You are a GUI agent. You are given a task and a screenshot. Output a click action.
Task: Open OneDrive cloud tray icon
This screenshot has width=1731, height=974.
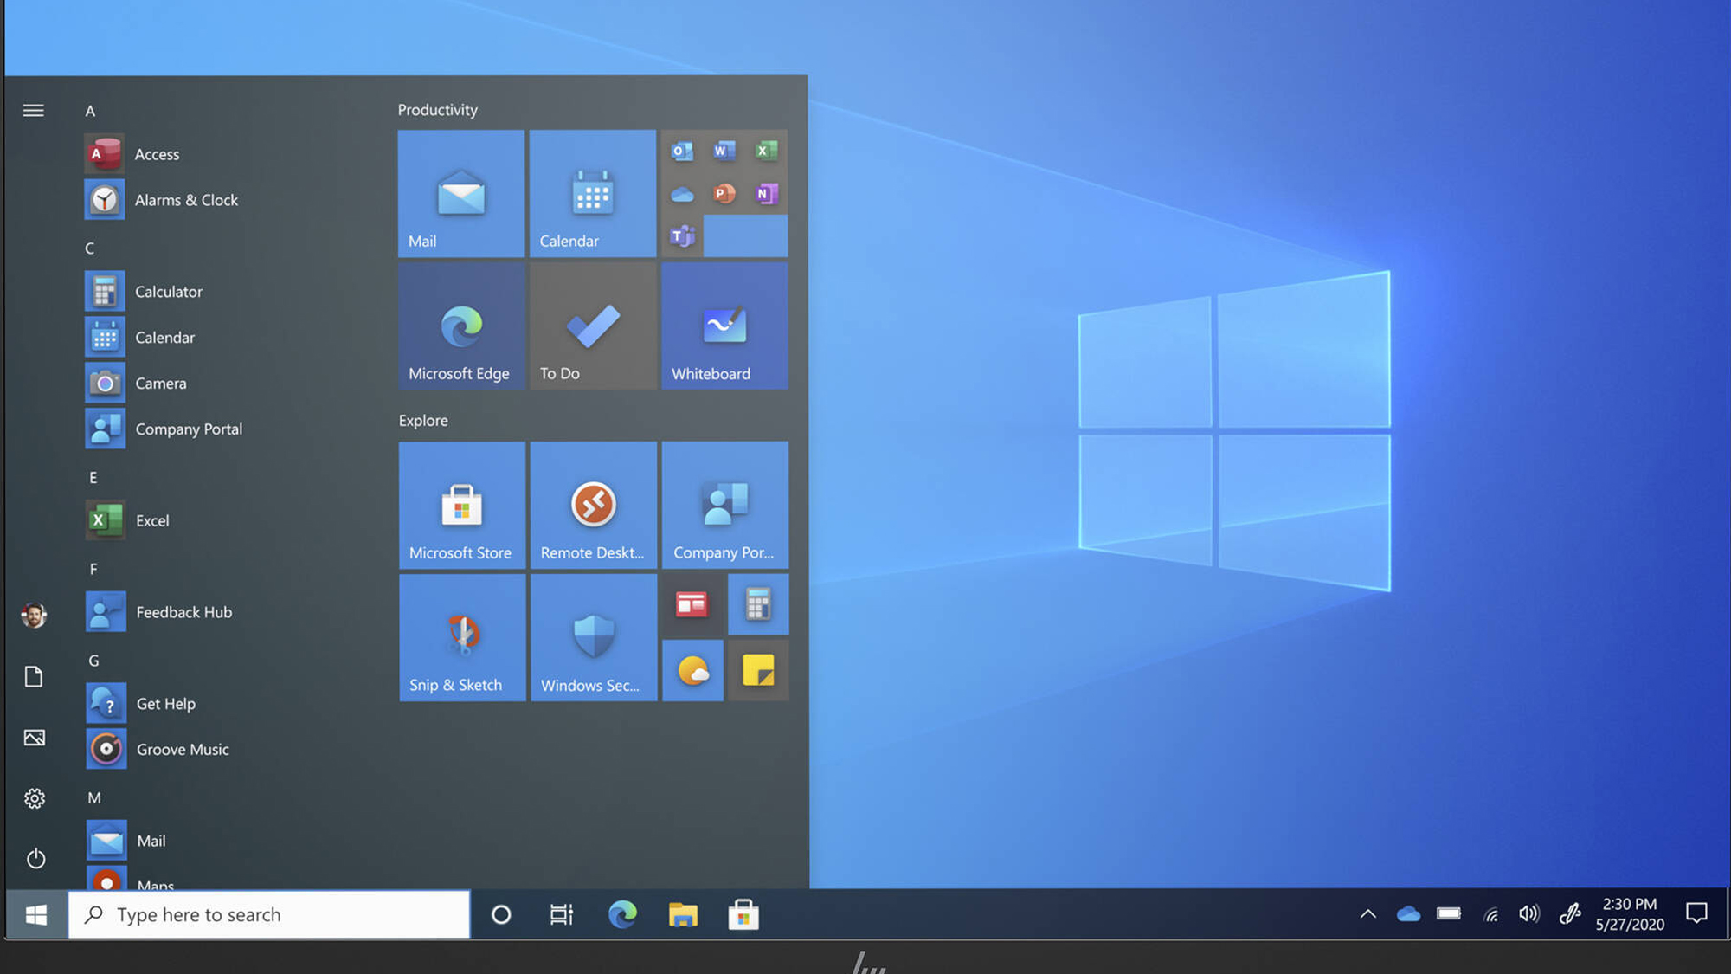pyautogui.click(x=1408, y=913)
